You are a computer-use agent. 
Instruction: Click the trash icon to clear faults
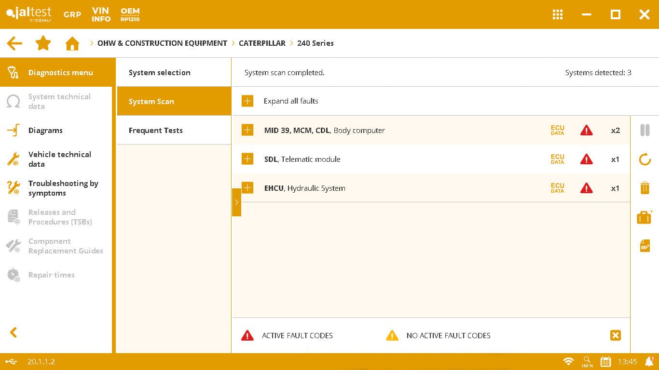click(645, 188)
